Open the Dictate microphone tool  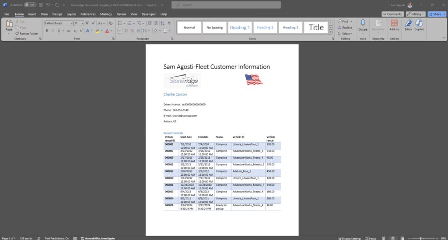click(363, 24)
